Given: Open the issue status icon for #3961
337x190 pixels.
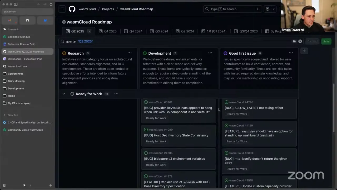Looking at the screenshot, I should coord(146,102).
